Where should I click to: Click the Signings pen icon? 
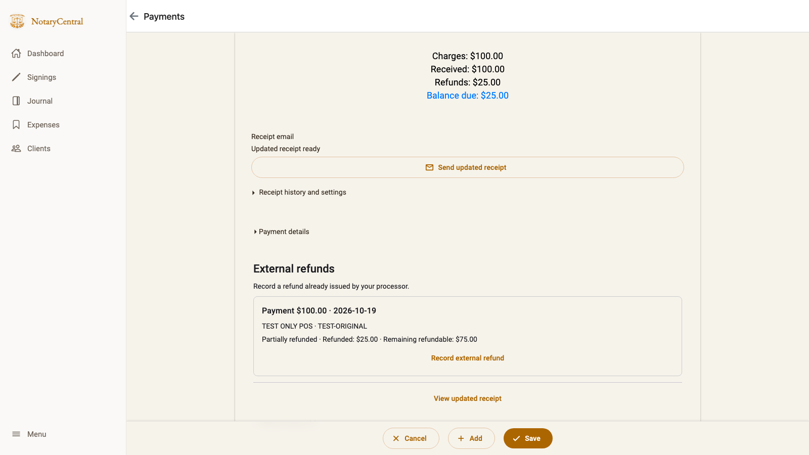pos(16,77)
